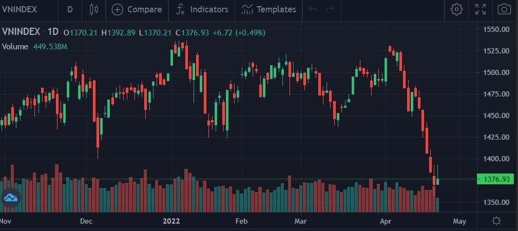Click the TradingView cloud logo

[11, 198]
